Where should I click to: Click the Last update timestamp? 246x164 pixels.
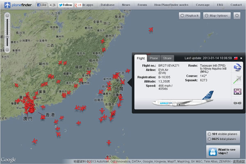point(208,58)
